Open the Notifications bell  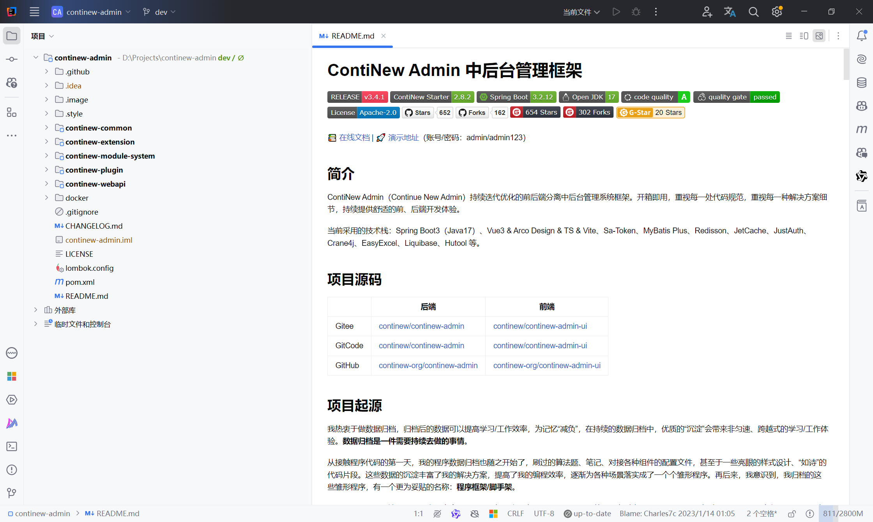pos(861,36)
